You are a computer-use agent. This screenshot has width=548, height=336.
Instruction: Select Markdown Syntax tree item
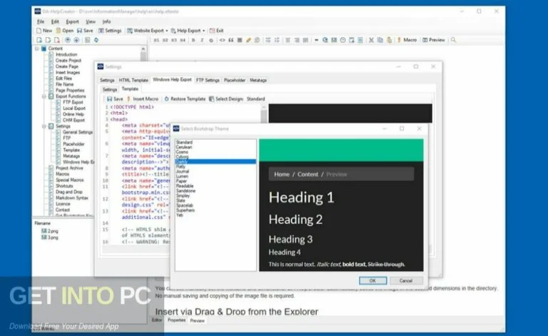coord(71,198)
